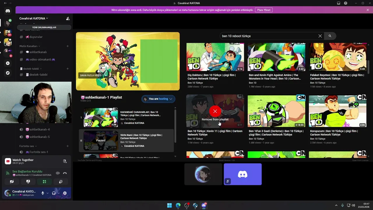The width and height of the screenshot is (373, 210).
Task: Collapse the Fortnite-ses category
Action: 28,146
